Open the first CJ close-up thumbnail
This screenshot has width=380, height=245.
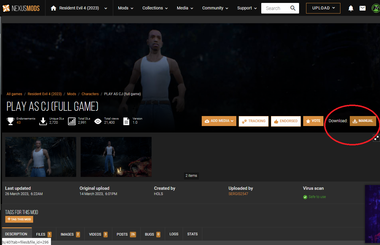(41, 157)
